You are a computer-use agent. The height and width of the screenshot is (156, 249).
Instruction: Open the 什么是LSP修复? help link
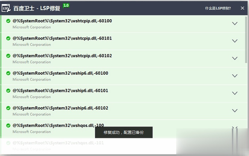[218, 8]
